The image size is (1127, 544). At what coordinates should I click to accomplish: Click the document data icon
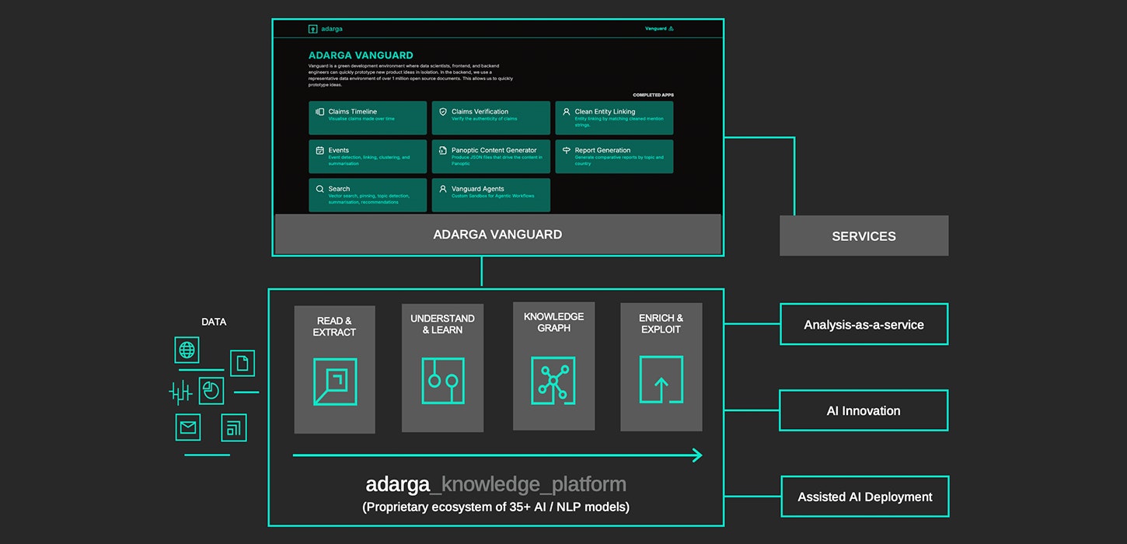(x=242, y=363)
